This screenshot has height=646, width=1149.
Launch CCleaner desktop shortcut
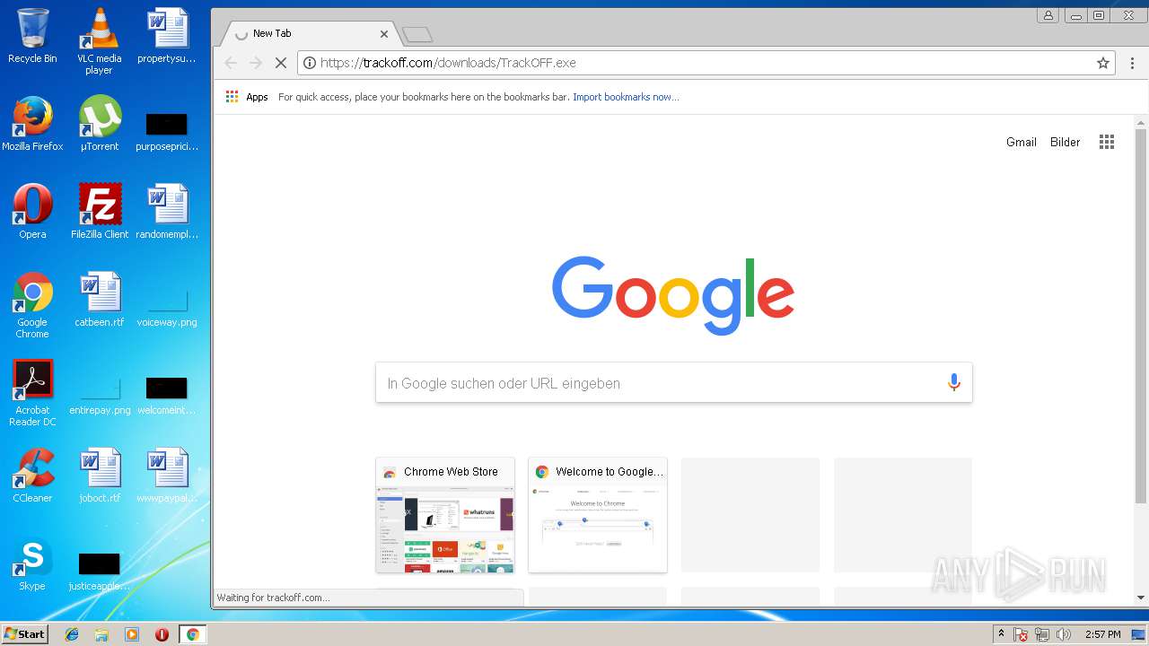point(32,476)
